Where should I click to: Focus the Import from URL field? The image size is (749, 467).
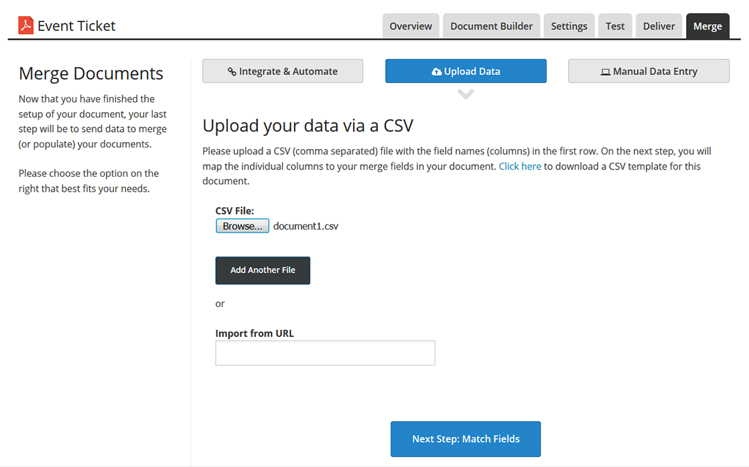pyautogui.click(x=325, y=353)
